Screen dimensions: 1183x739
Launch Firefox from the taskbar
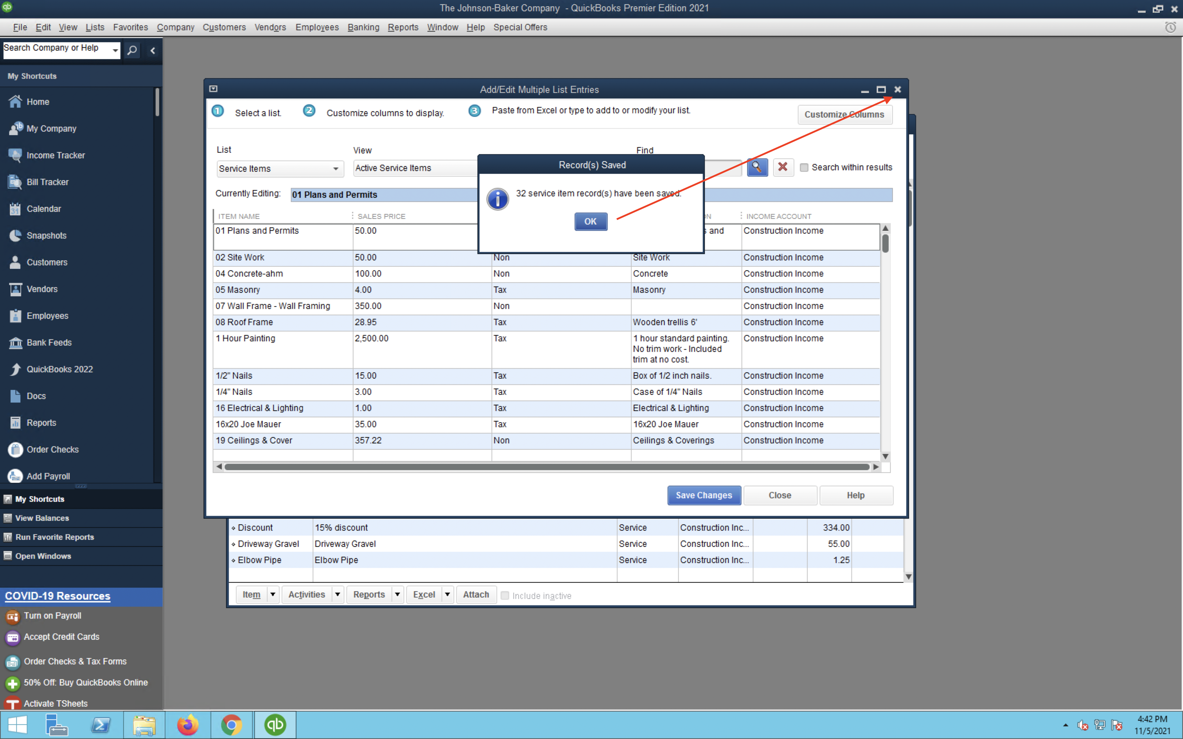pyautogui.click(x=188, y=724)
